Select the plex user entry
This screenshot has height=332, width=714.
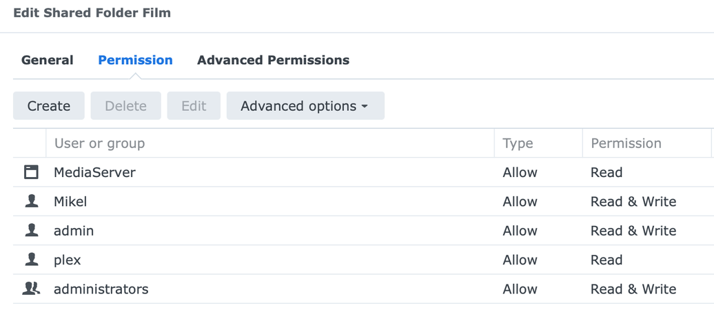[68, 260]
